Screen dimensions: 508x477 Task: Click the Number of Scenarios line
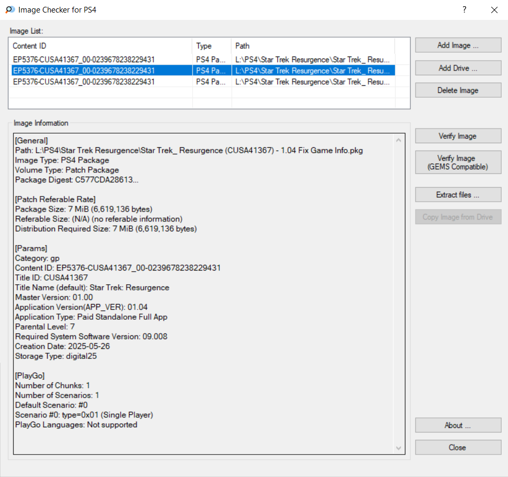point(57,395)
